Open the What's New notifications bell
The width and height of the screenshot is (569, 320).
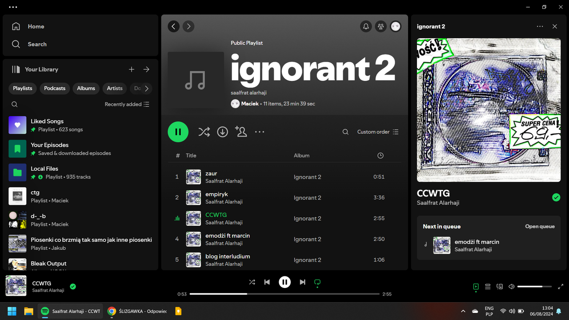tap(366, 26)
